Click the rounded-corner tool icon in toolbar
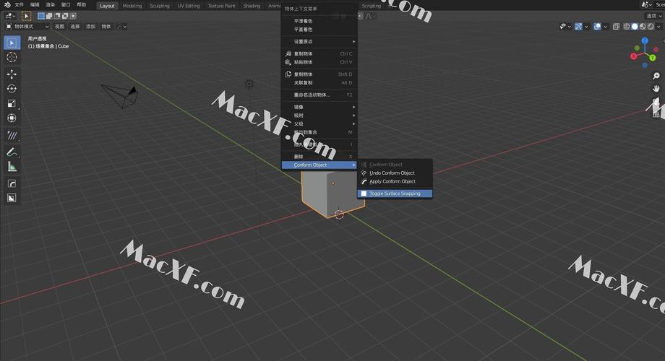The width and height of the screenshot is (665, 361). coord(12,183)
